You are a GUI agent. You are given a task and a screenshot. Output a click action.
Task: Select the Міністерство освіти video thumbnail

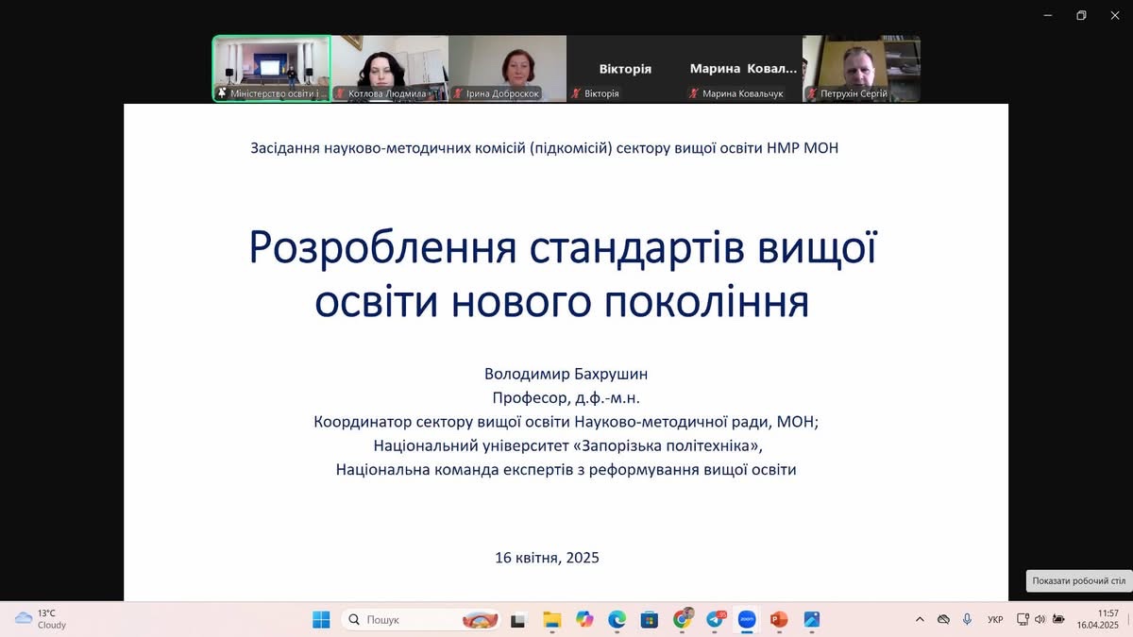(272, 68)
